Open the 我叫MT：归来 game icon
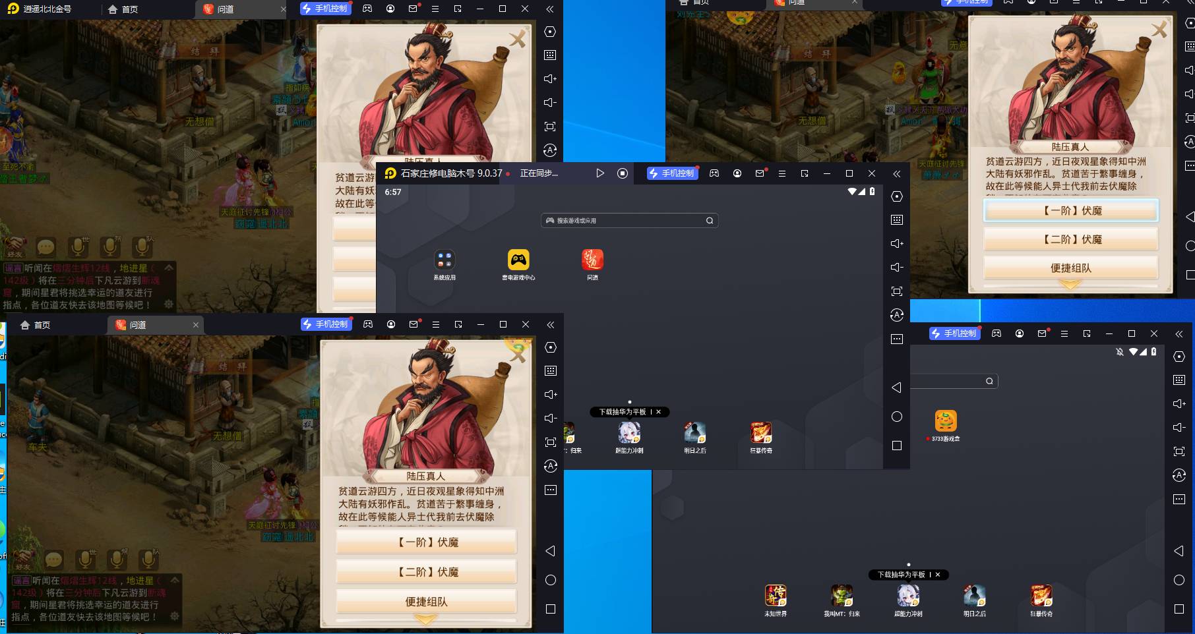 842,596
